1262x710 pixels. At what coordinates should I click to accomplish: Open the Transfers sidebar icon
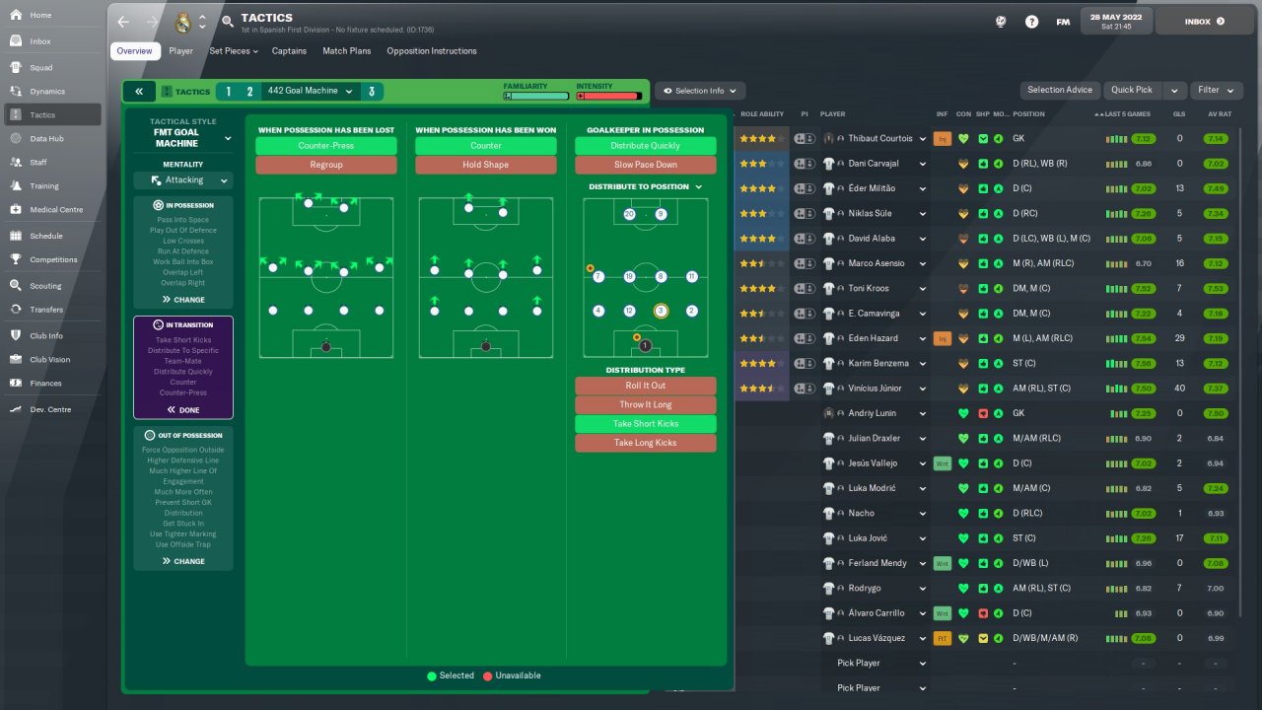pyautogui.click(x=16, y=309)
